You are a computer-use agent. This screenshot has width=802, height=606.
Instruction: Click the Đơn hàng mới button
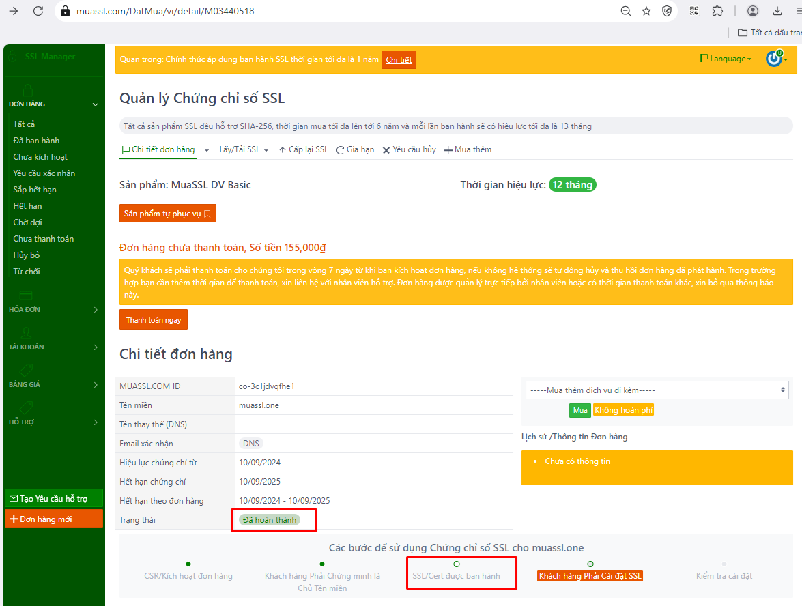point(53,519)
